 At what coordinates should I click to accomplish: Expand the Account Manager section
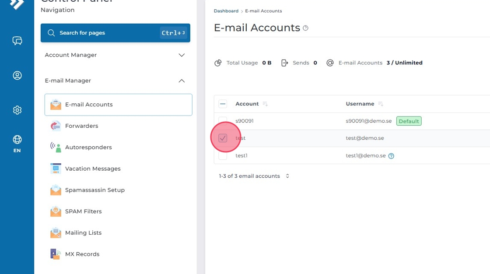(x=182, y=55)
